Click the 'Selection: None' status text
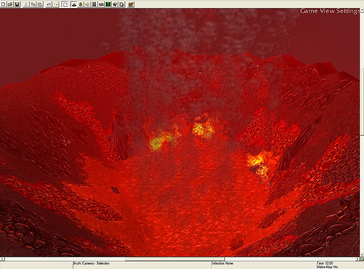 click(x=222, y=263)
